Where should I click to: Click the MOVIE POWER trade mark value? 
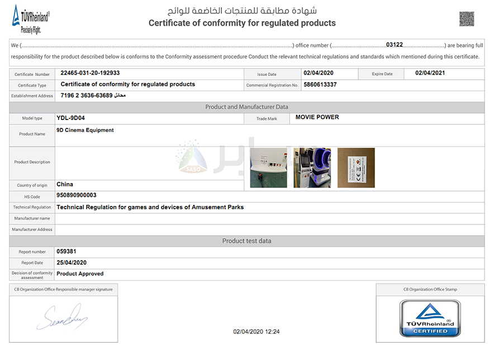317,117
